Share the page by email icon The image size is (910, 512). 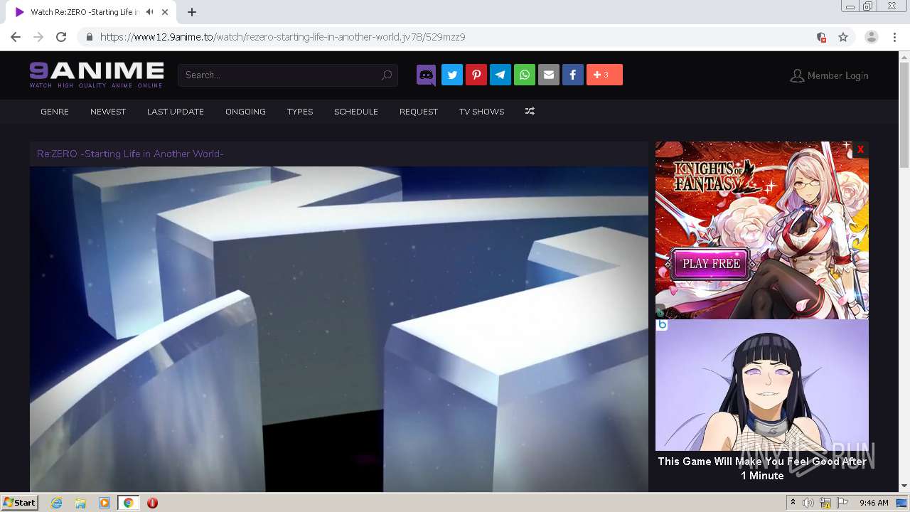[x=549, y=75]
